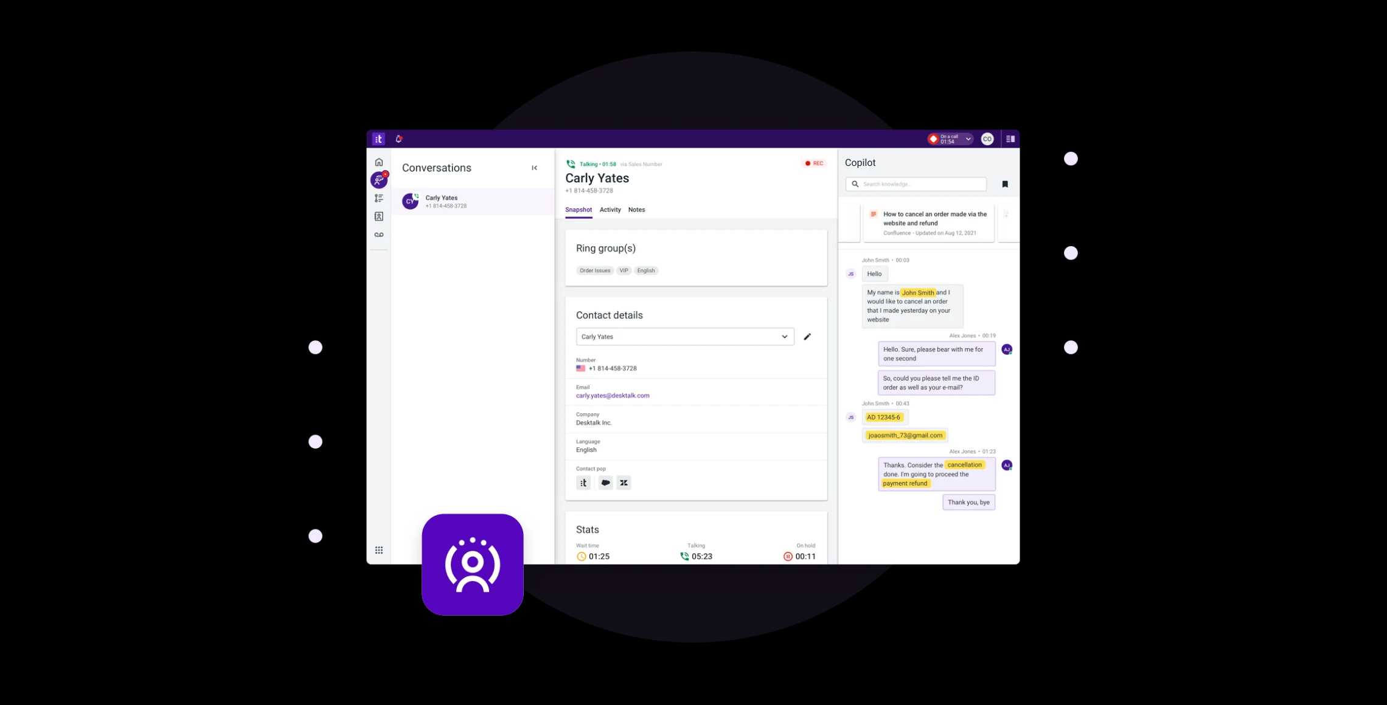Expand the hamburger menu in top right
The image size is (1387, 705).
(x=1009, y=139)
